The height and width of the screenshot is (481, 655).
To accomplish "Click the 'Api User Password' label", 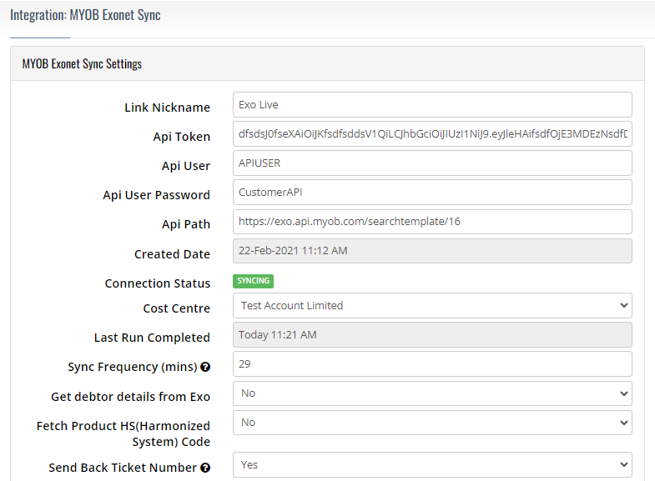I will tap(156, 195).
